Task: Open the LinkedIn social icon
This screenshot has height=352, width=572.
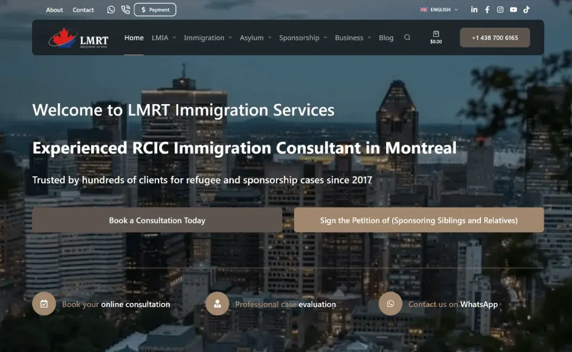Action: point(474,9)
